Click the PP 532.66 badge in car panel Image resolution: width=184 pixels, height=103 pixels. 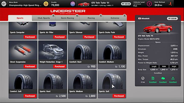pyautogui.click(x=172, y=19)
